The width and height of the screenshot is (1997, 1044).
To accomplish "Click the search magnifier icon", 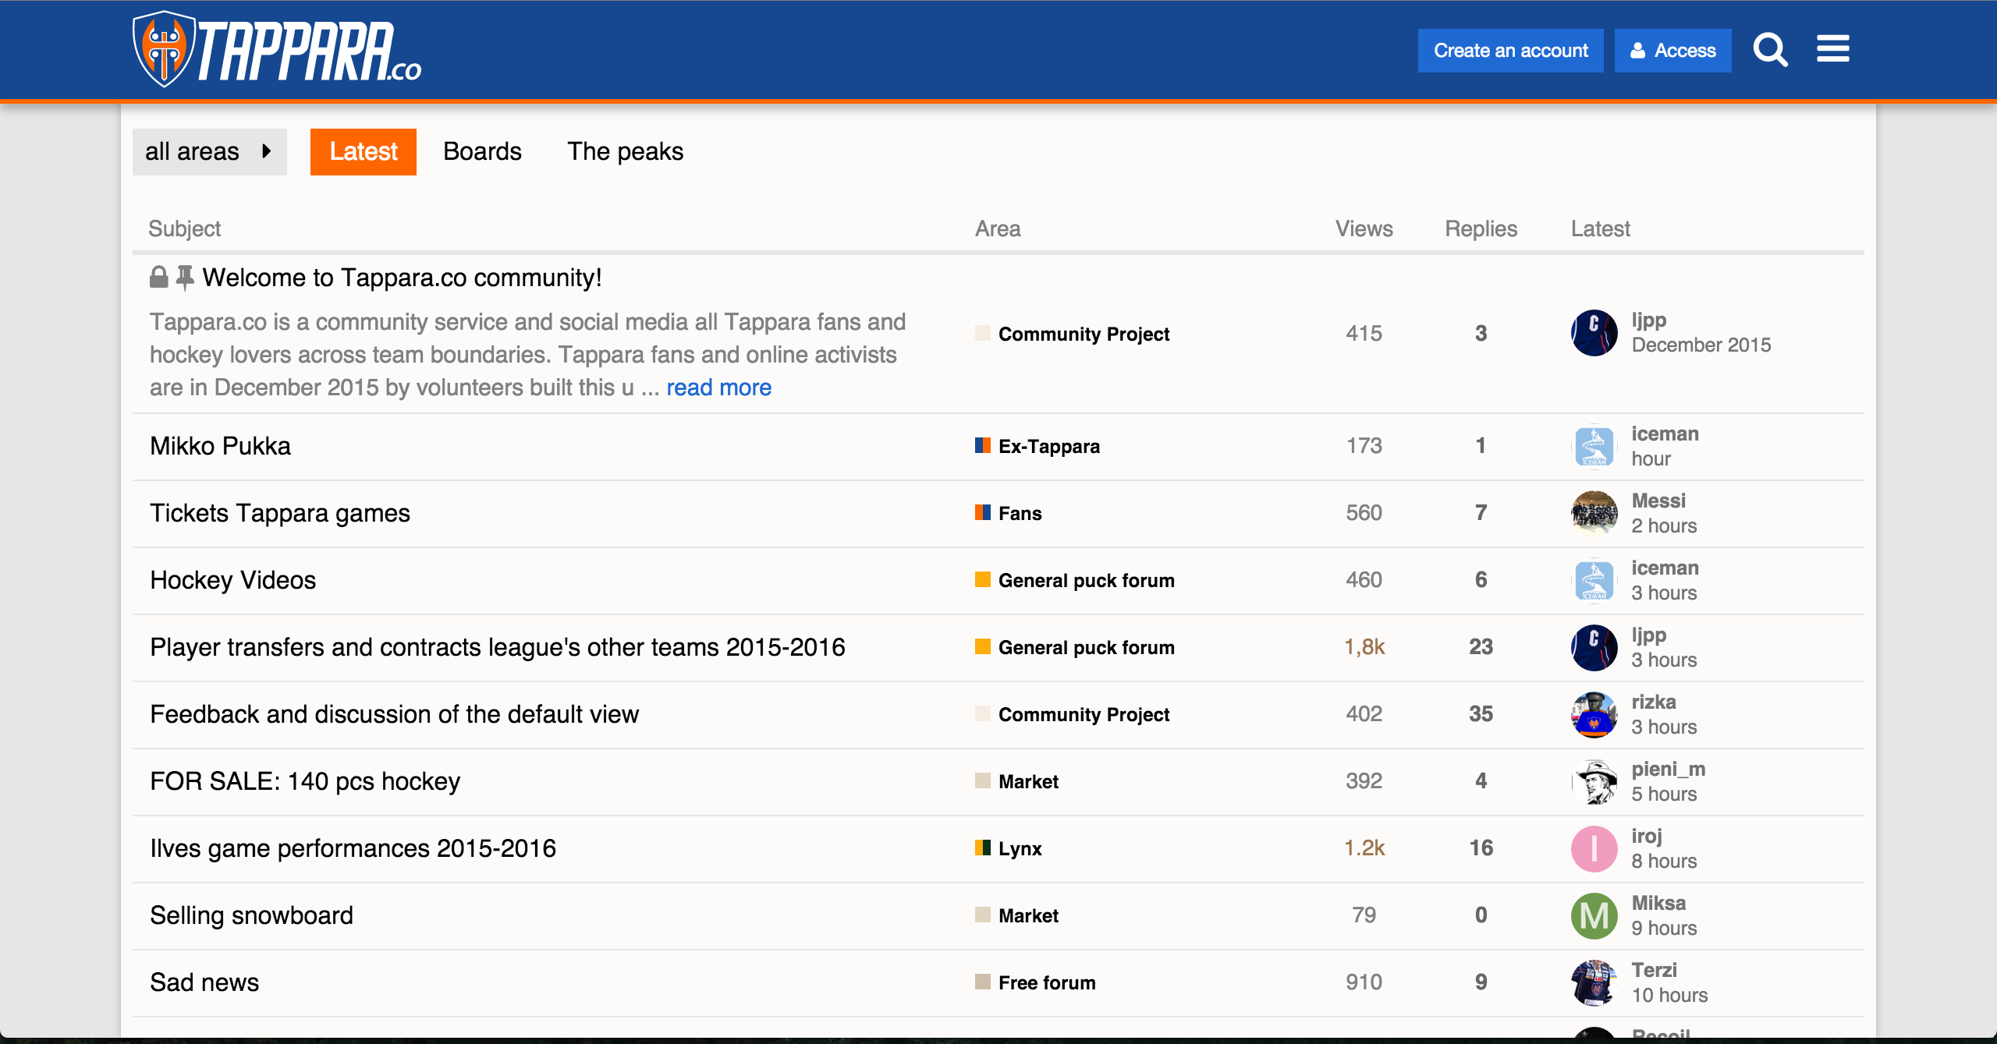I will [x=1770, y=50].
